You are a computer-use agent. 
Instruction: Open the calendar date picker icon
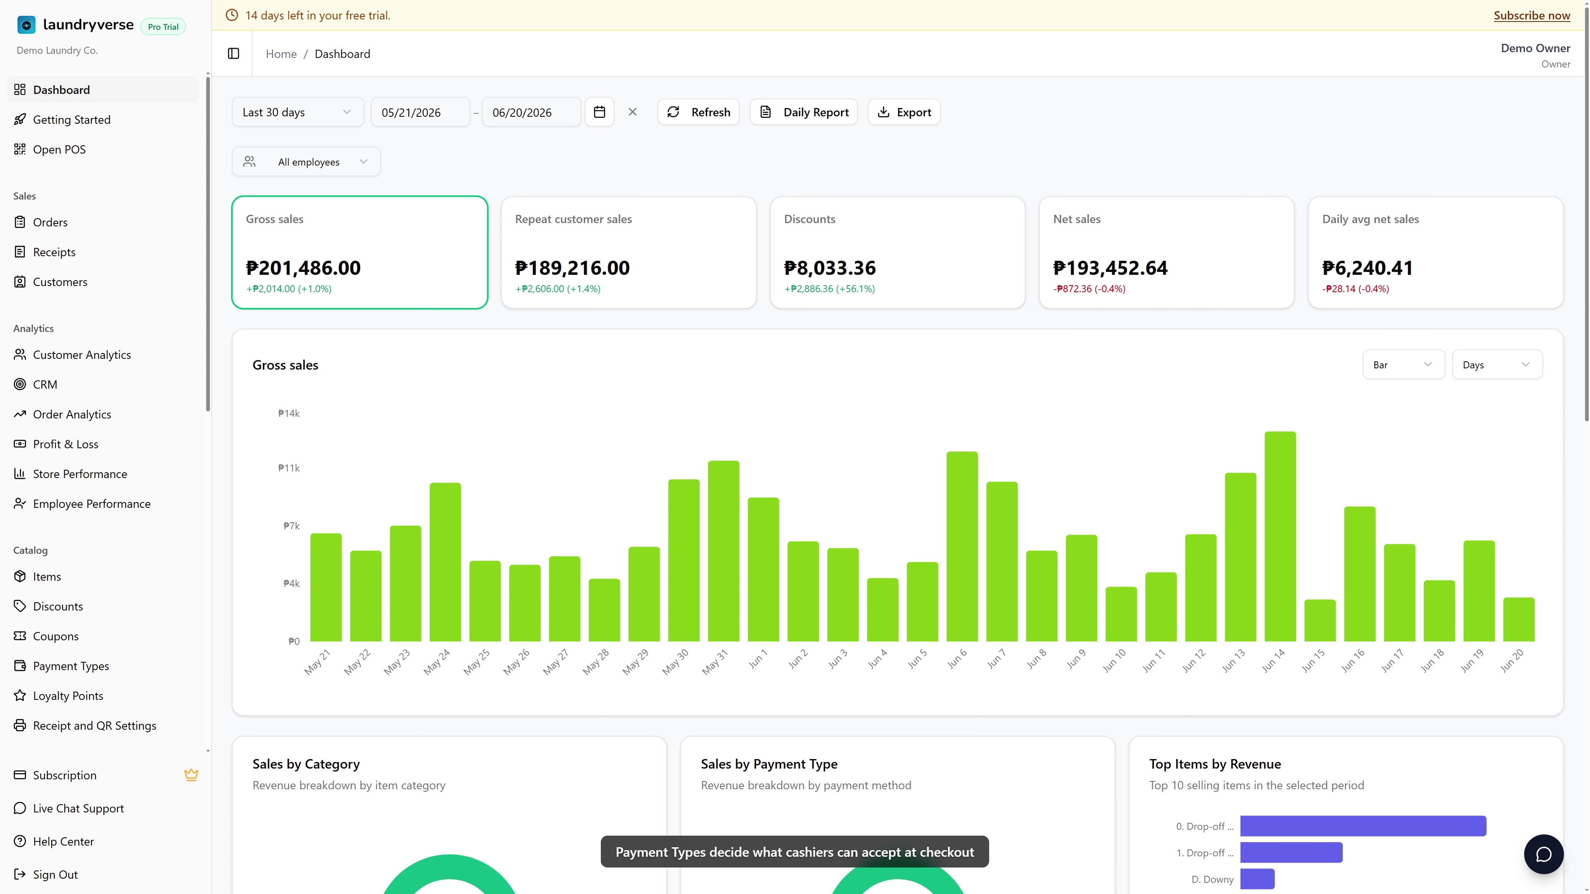click(599, 112)
